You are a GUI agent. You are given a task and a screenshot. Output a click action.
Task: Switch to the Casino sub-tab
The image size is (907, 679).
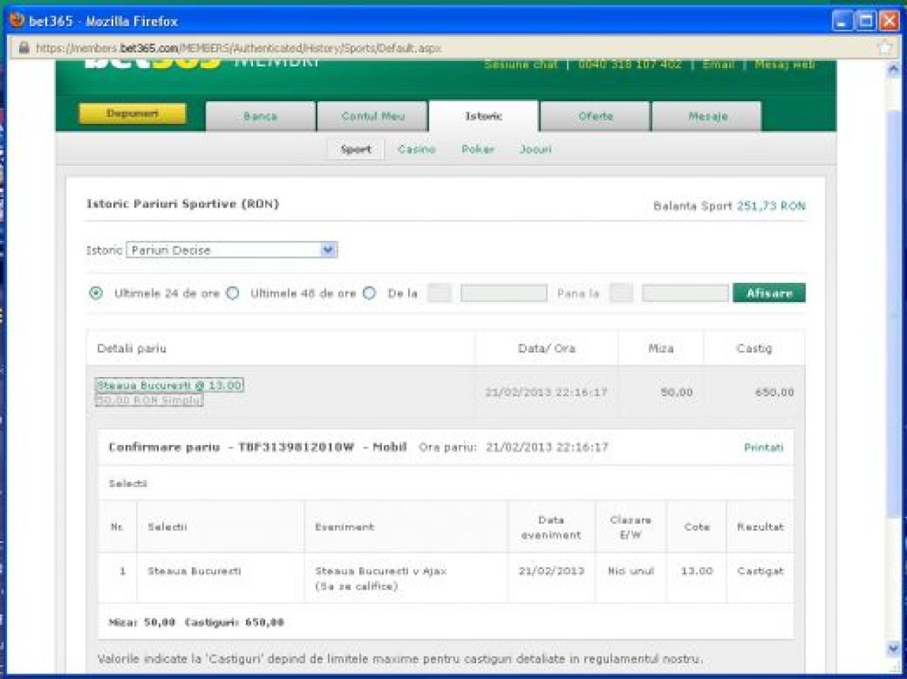(417, 150)
